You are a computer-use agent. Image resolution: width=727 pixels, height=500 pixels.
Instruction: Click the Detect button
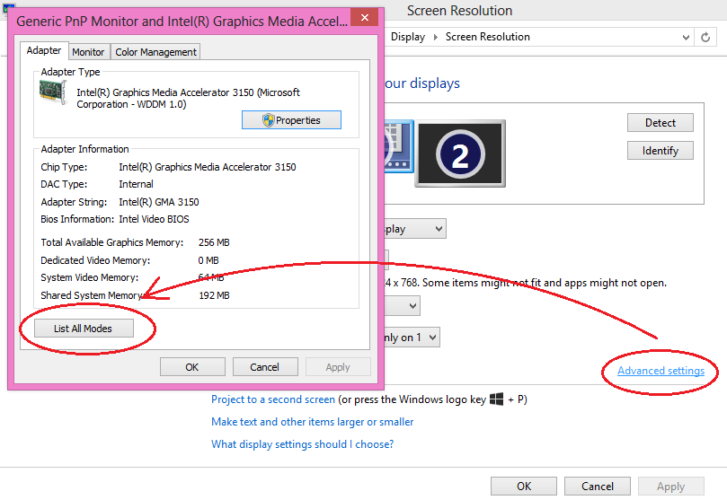pyautogui.click(x=660, y=123)
